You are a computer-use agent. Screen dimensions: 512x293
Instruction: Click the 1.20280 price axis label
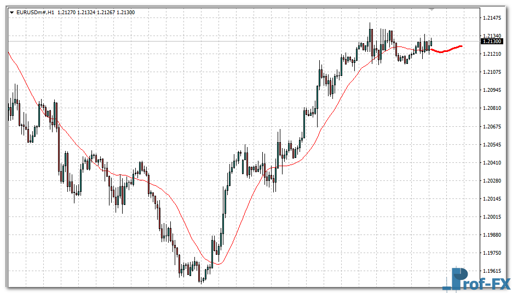(492, 181)
